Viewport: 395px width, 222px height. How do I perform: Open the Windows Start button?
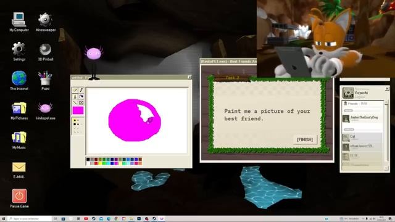click(x=4, y=219)
